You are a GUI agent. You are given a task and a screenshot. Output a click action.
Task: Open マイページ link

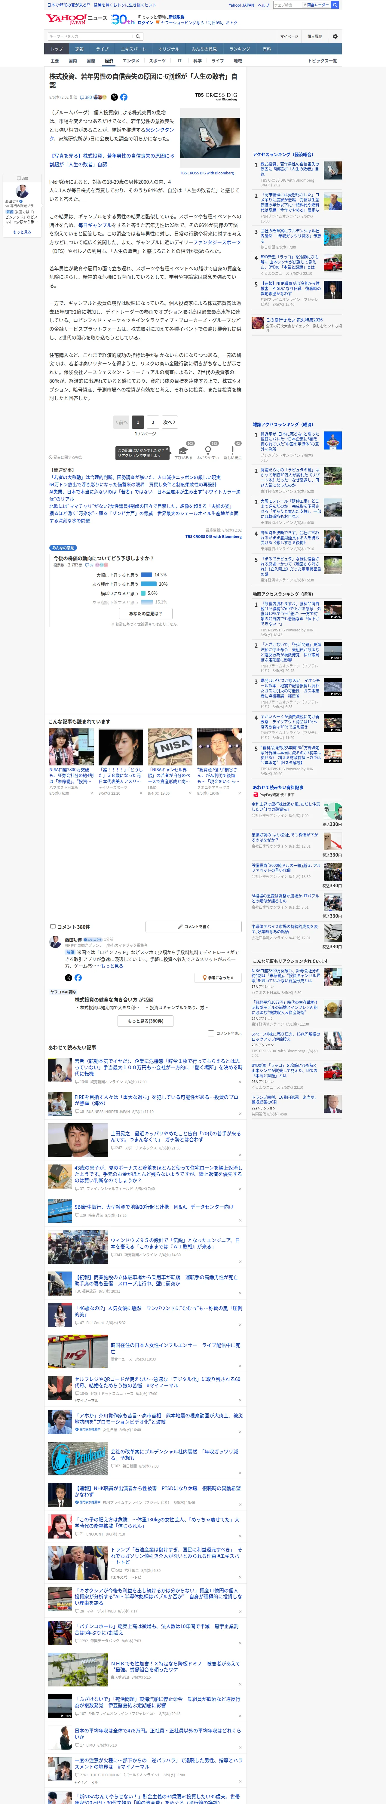[289, 36]
